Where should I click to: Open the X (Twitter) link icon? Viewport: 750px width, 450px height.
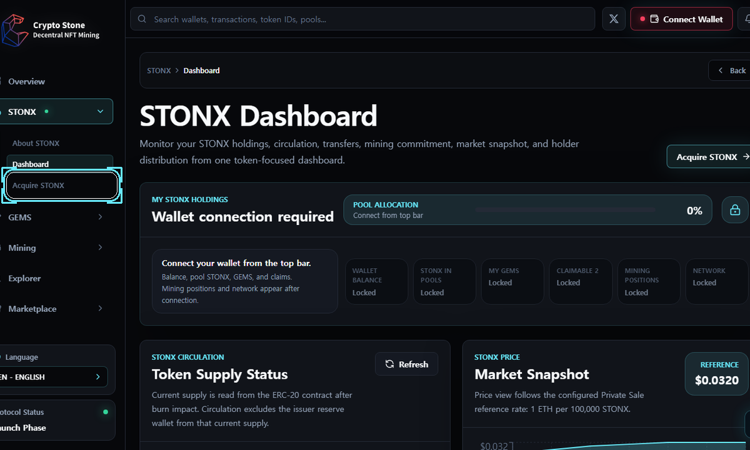point(614,19)
